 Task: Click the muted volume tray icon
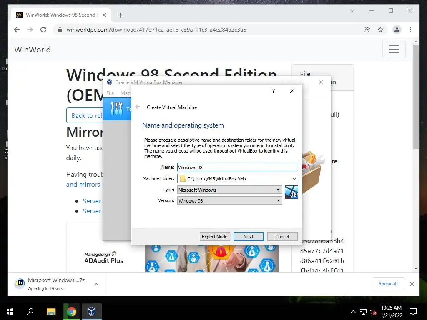coord(373,312)
